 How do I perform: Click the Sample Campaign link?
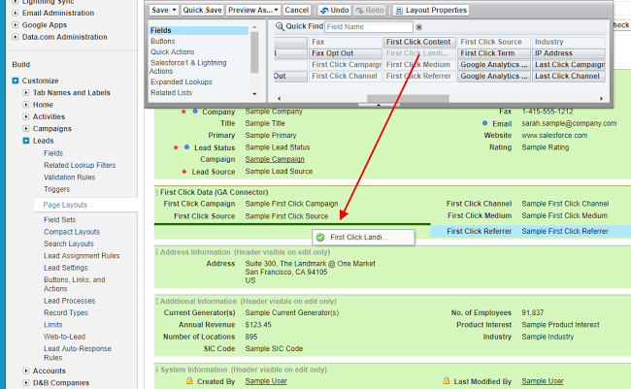(275, 159)
